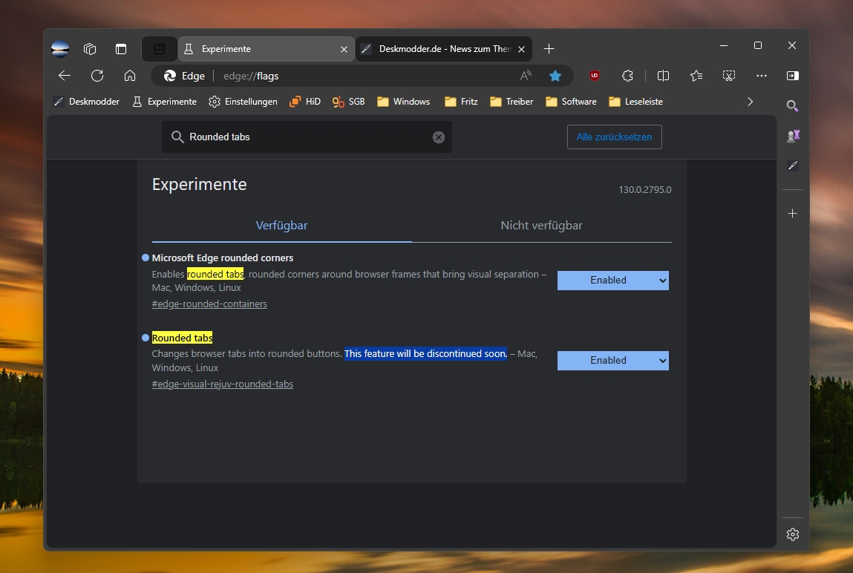Image resolution: width=853 pixels, height=573 pixels.
Task: Switch to the Experimente tab
Action: (266, 49)
